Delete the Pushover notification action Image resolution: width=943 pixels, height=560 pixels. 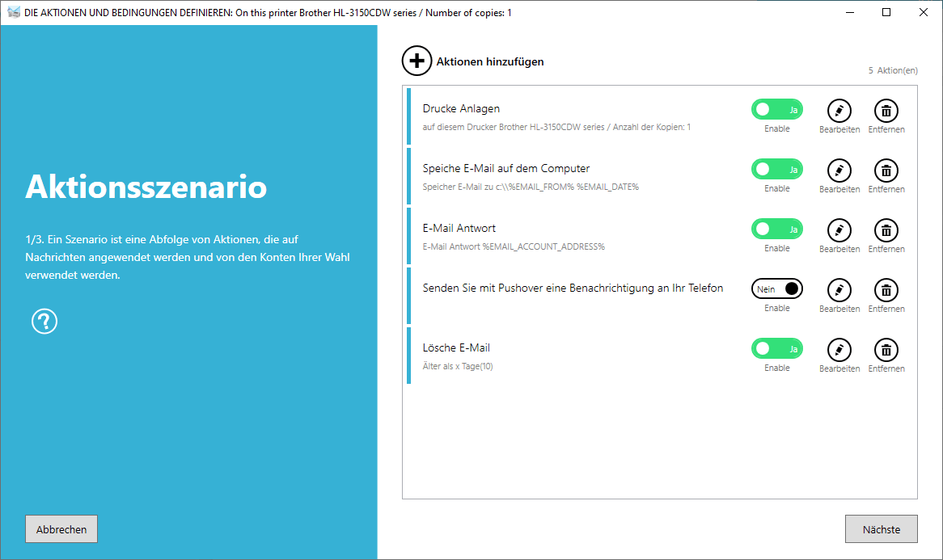coord(886,290)
